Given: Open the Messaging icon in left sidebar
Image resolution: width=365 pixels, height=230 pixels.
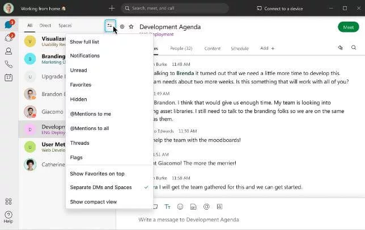Looking at the screenshot, I should point(8,25).
